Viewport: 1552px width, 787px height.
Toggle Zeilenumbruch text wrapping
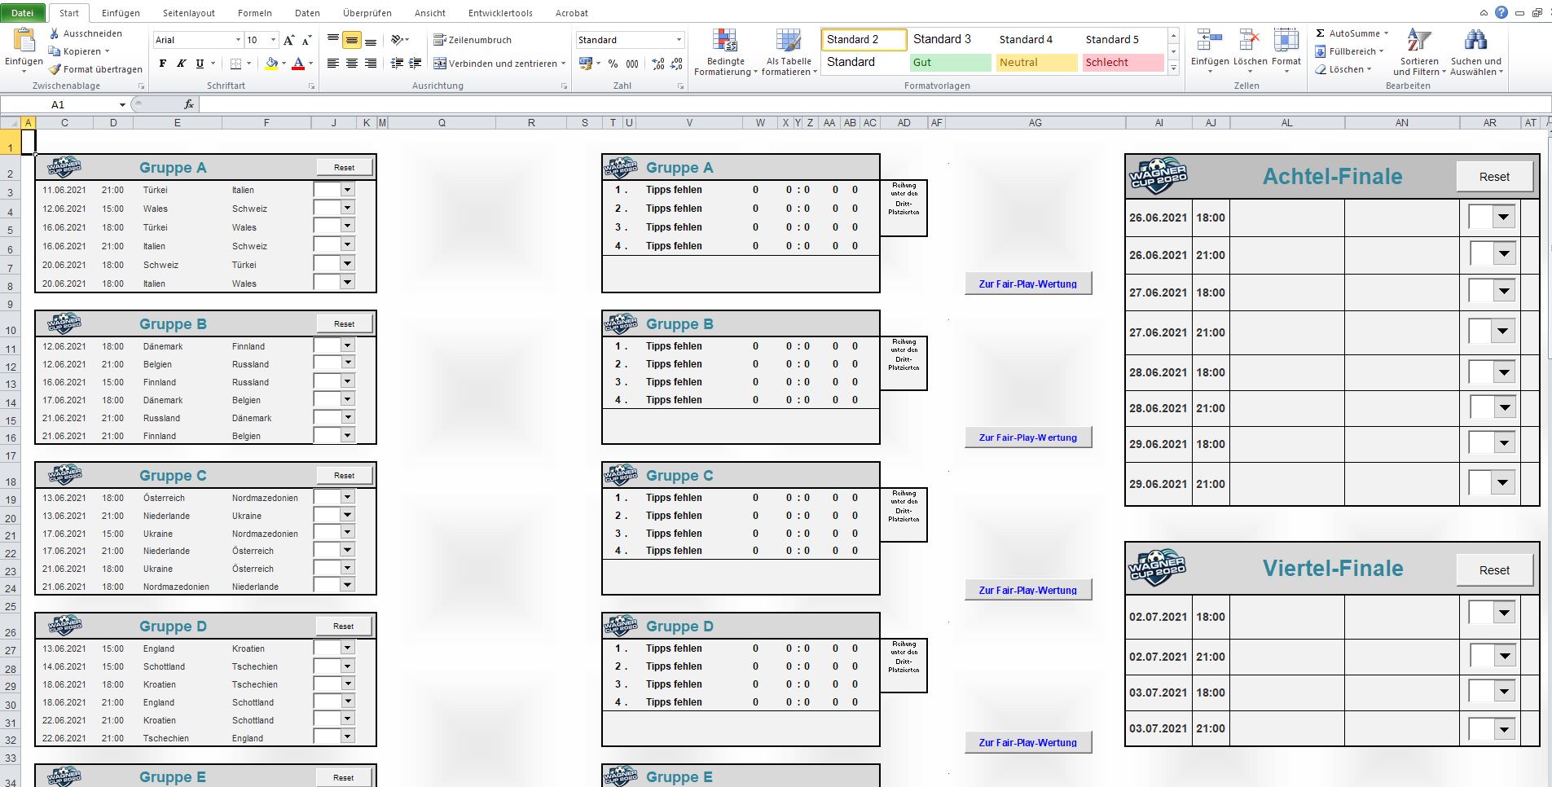[x=473, y=40]
